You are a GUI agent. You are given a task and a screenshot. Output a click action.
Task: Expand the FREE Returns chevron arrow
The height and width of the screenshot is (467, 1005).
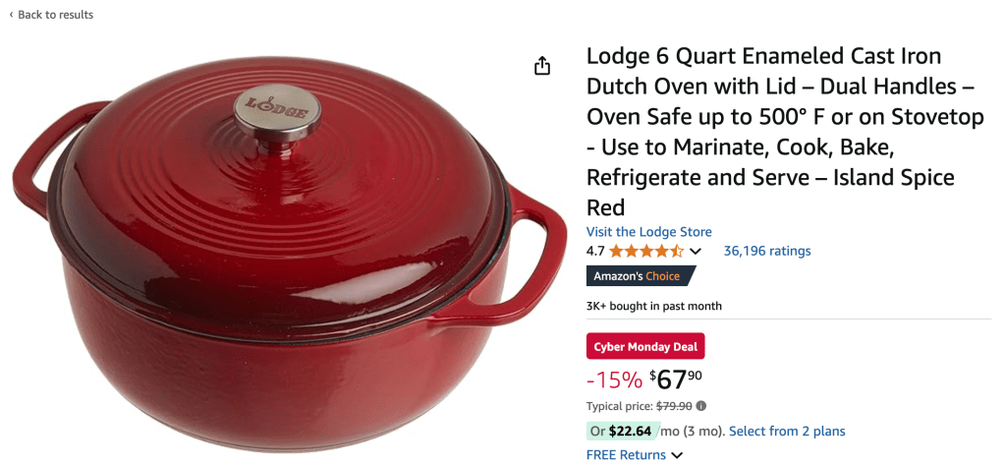(676, 455)
